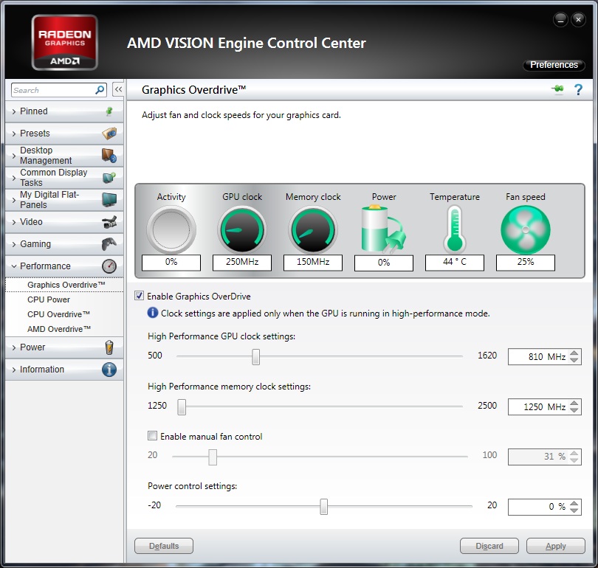Click the 44 ° C temperature readout

(455, 262)
